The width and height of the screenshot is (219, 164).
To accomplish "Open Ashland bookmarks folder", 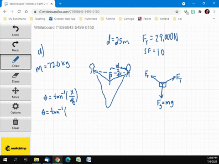I will (162, 19).
